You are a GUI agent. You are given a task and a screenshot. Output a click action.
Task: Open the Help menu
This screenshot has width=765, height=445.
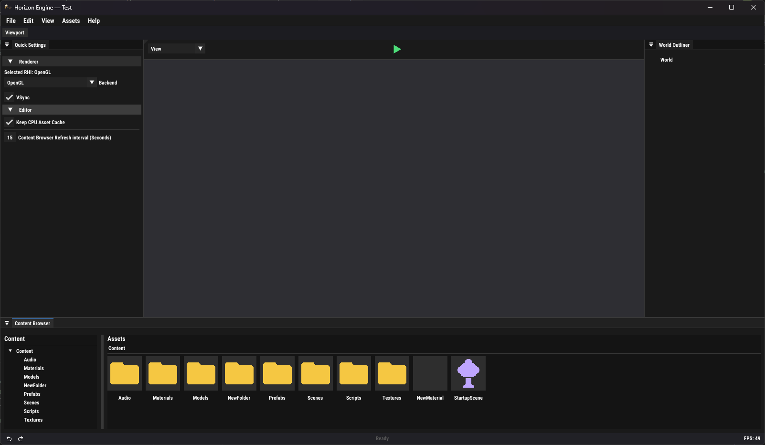click(94, 21)
